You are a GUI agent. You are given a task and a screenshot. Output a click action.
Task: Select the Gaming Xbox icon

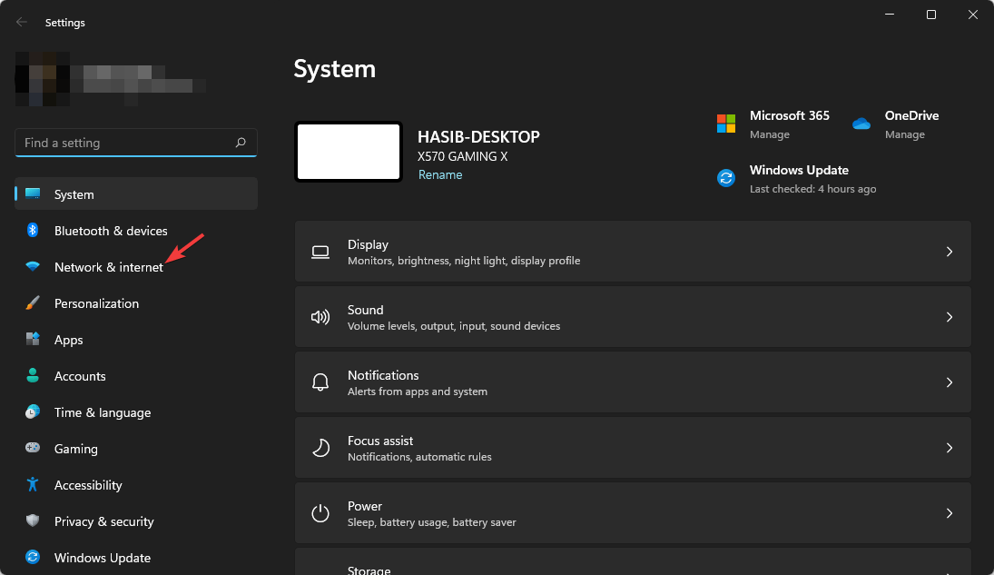[x=34, y=449]
